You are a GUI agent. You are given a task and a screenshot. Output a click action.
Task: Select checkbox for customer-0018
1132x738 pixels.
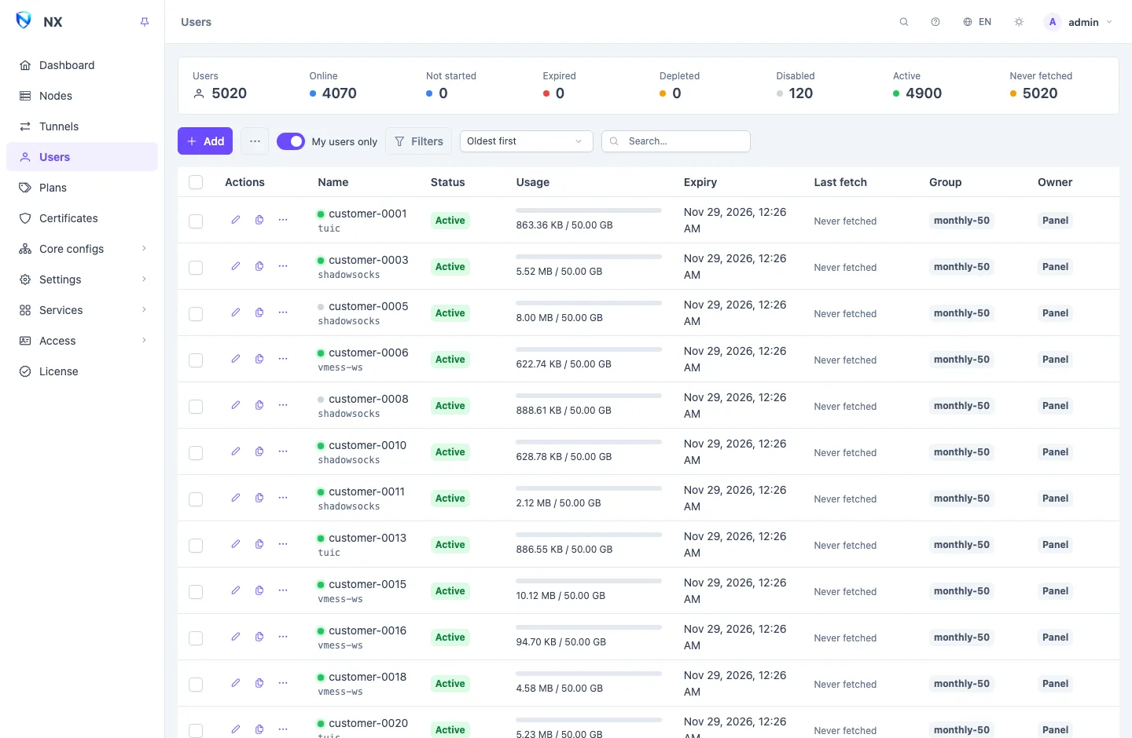click(196, 685)
